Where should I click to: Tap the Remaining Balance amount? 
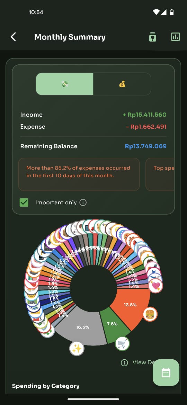click(x=146, y=146)
